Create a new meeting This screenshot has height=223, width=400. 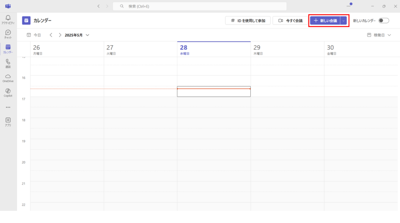pos(325,21)
